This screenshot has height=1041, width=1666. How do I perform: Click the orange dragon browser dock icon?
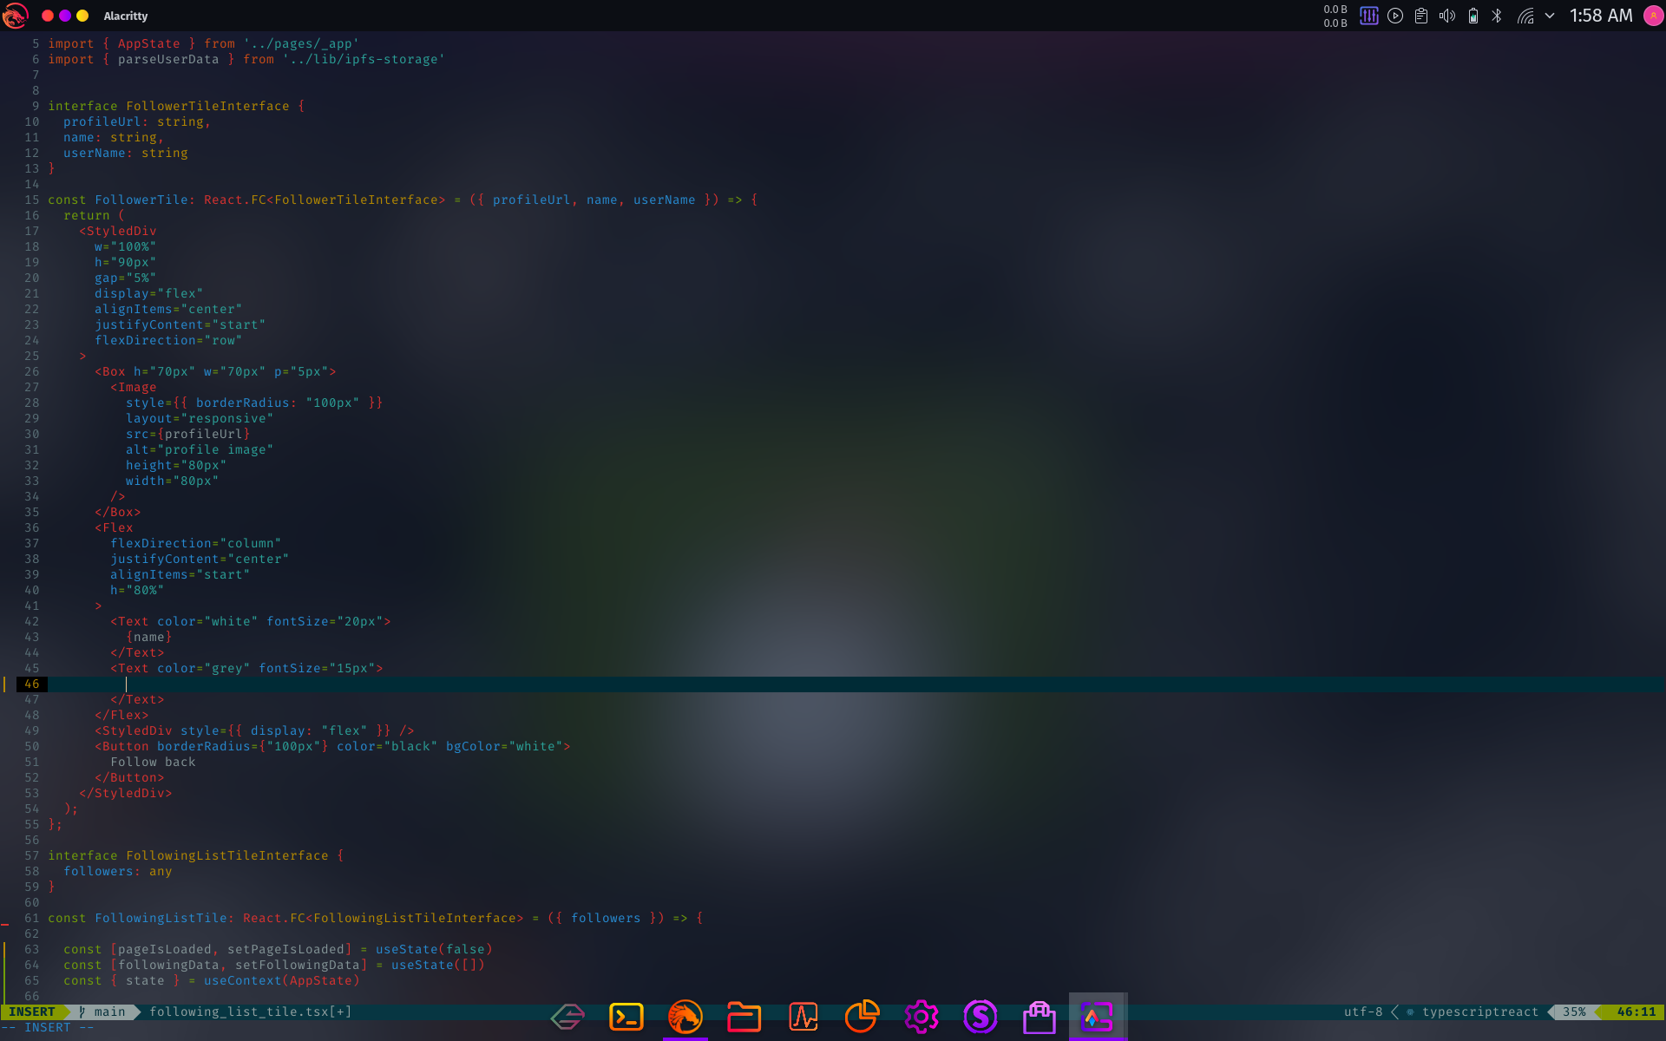coord(685,1016)
